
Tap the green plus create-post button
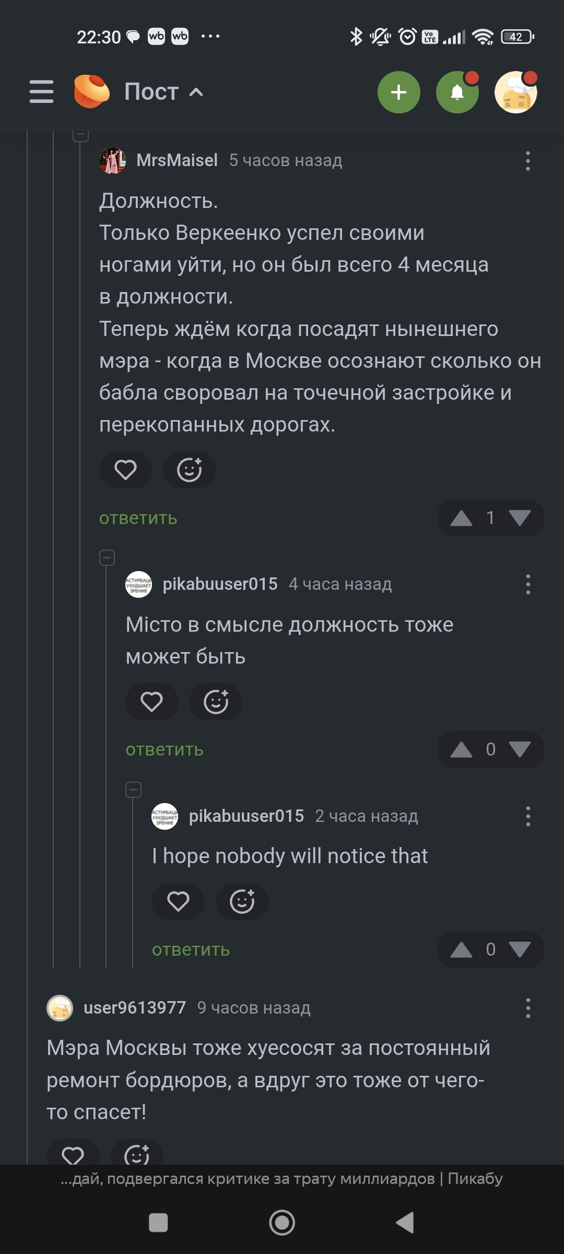pyautogui.click(x=399, y=92)
